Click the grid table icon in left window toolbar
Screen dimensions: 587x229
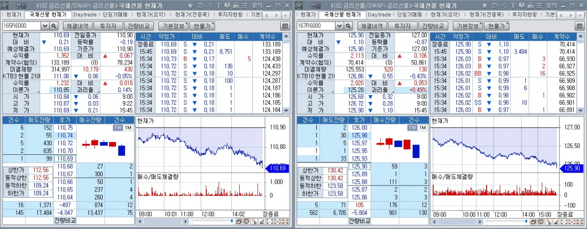pos(285,26)
